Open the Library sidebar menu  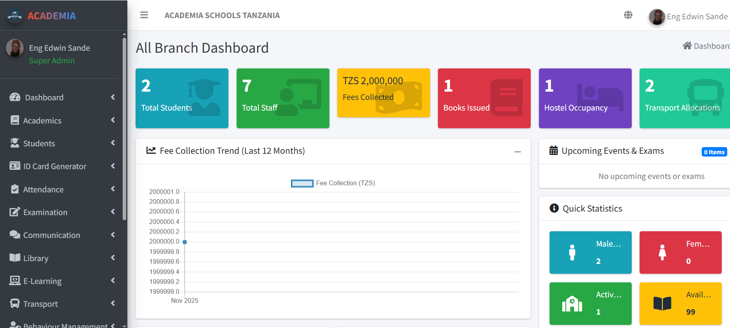36,258
